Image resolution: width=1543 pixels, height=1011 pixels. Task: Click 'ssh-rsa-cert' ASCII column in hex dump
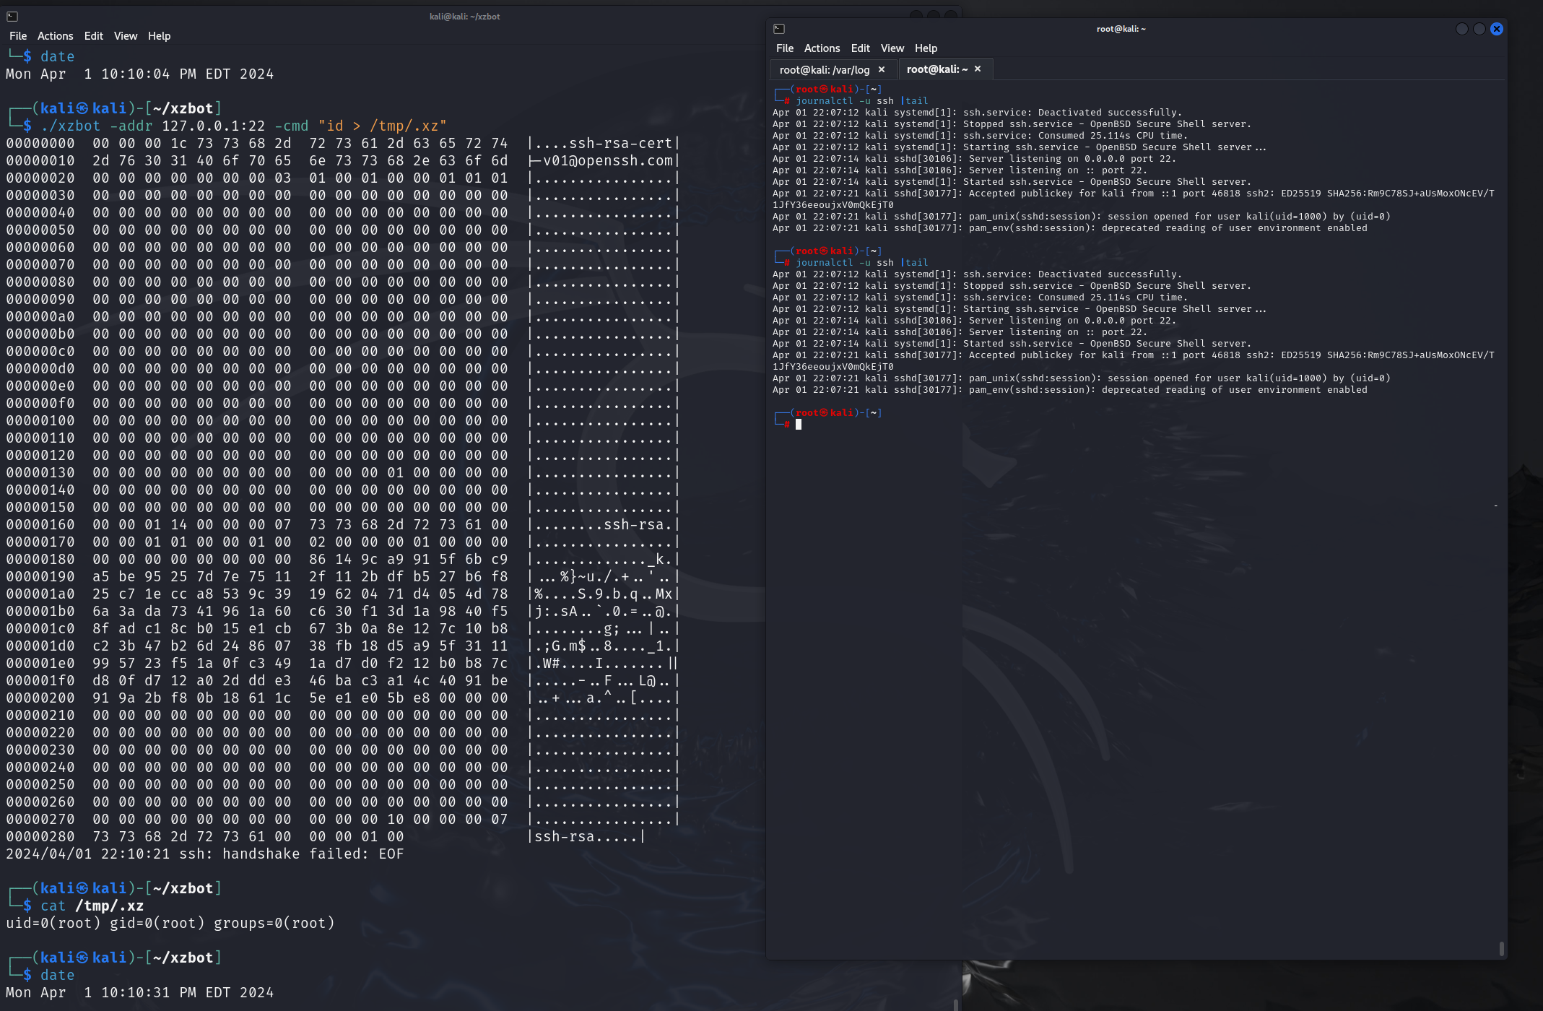pyautogui.click(x=620, y=143)
